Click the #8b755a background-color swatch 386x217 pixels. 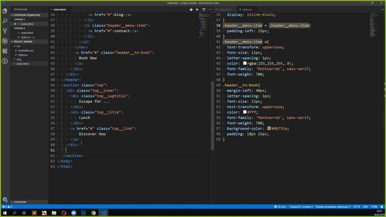coord(269,128)
